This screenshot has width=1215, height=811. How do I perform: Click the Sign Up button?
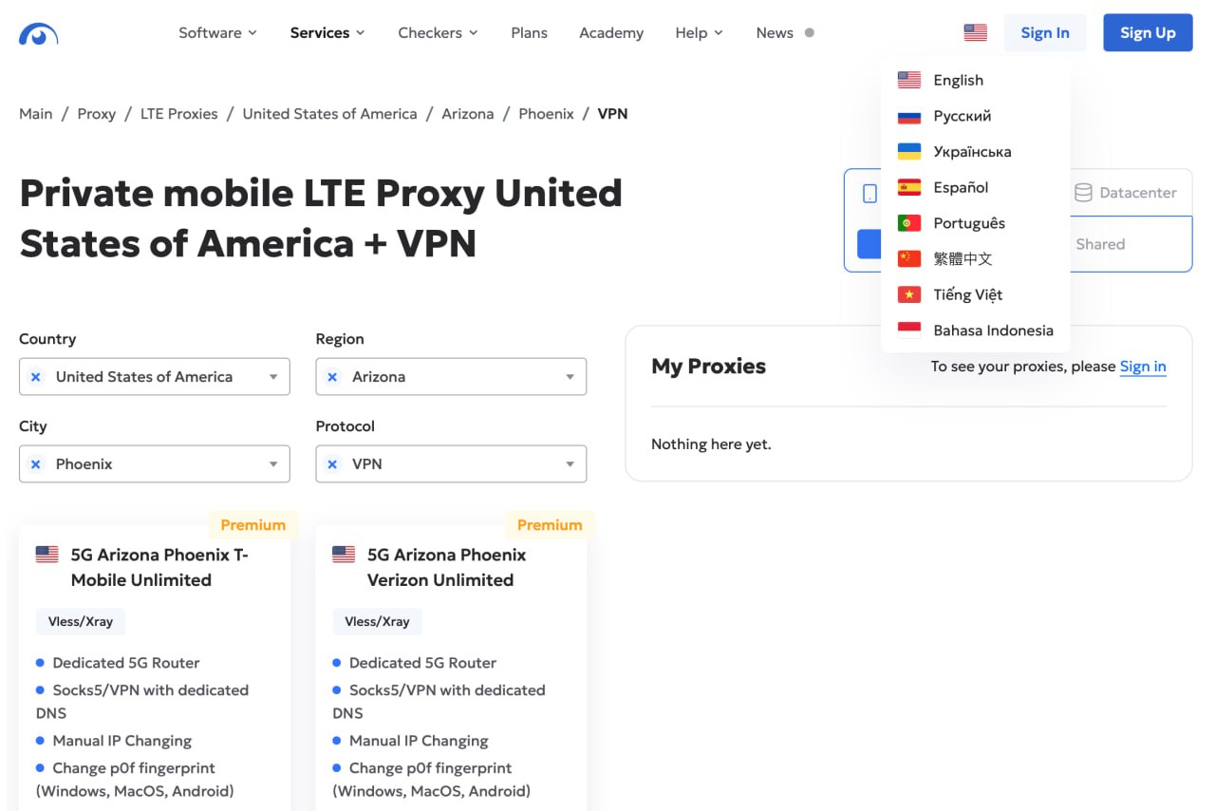(1148, 32)
